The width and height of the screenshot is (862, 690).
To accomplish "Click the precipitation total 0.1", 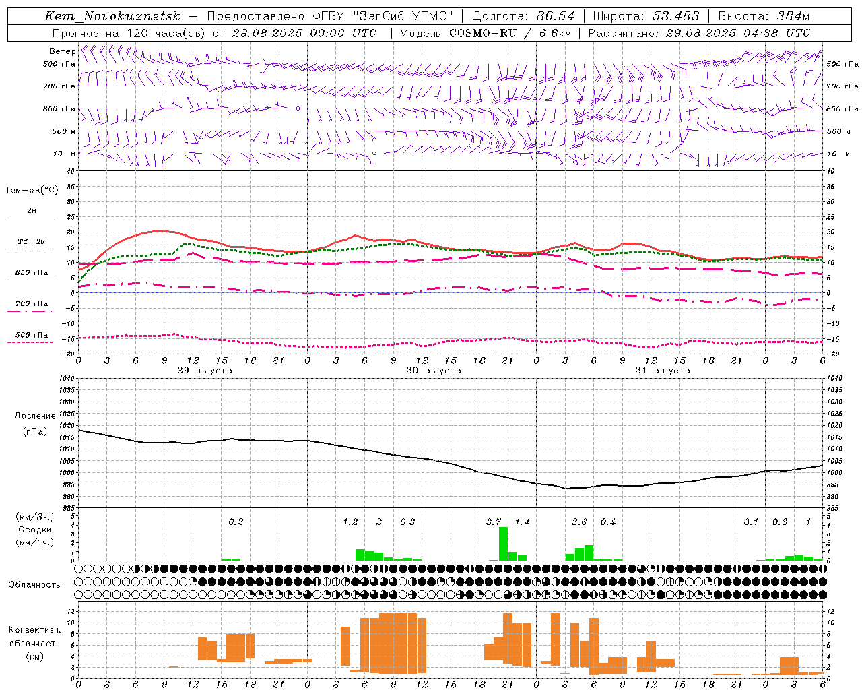I will coord(751,522).
